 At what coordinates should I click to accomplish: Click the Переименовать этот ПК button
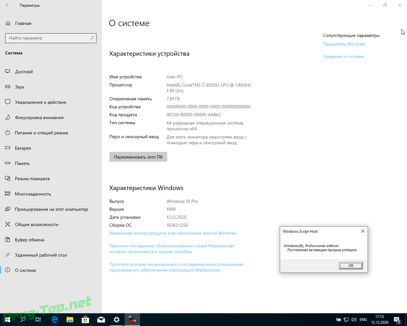[138, 157]
